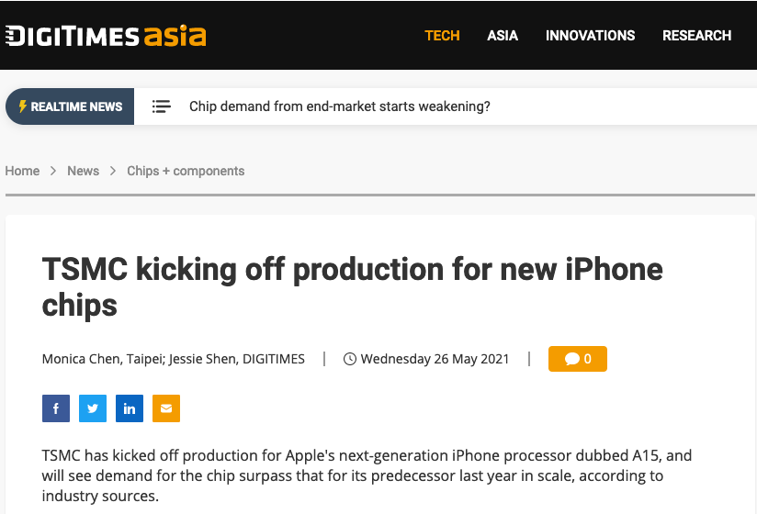Open the RESEARCH menu
757x514 pixels.
click(696, 35)
